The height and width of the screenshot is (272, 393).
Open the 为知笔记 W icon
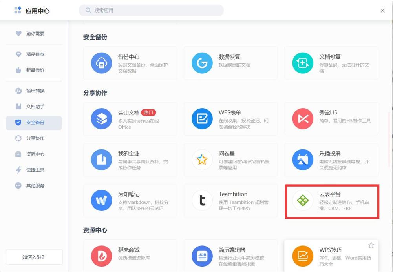coord(102,200)
